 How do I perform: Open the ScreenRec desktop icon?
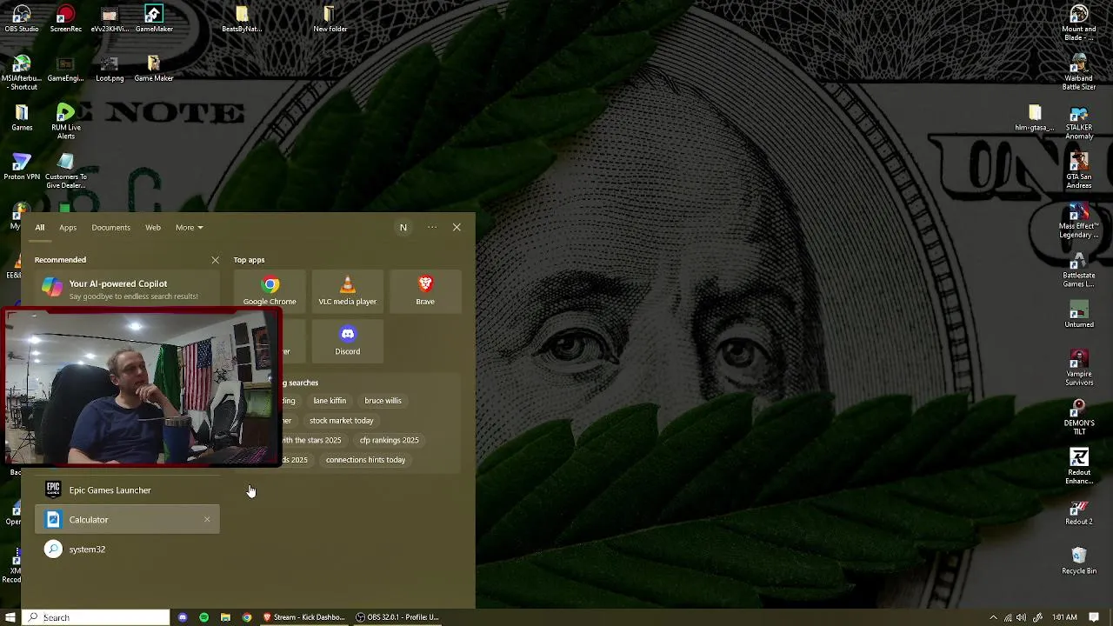66,19
